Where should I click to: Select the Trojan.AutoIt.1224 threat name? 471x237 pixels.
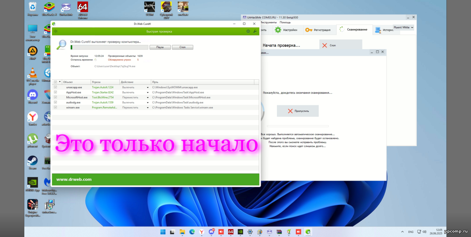[x=103, y=87]
